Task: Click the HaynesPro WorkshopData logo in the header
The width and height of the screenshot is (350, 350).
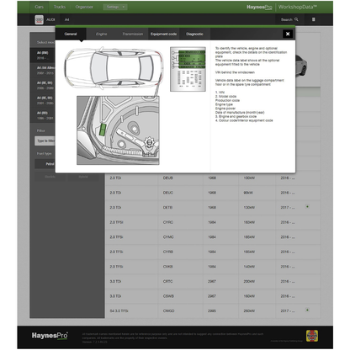Action: pos(282,7)
